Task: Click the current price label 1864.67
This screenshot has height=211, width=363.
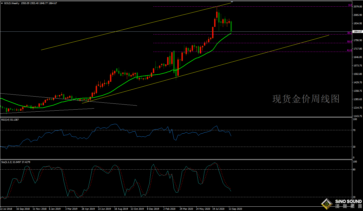Action: [357, 32]
